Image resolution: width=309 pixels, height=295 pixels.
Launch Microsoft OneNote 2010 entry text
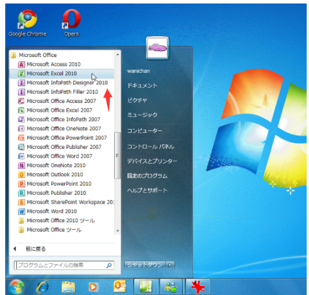pyautogui.click(x=56, y=165)
